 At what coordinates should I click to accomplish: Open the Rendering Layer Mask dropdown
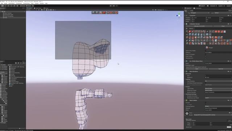(x=218, y=98)
